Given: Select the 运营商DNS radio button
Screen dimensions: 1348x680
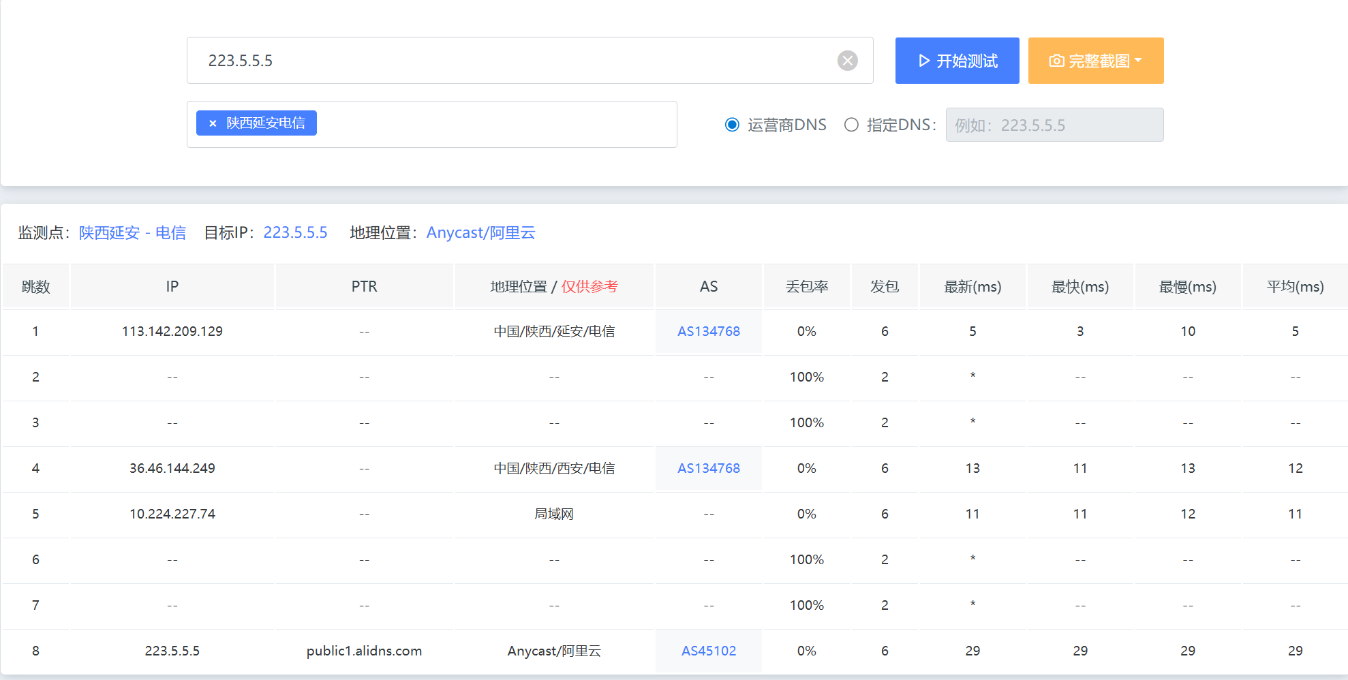Looking at the screenshot, I should coord(732,125).
